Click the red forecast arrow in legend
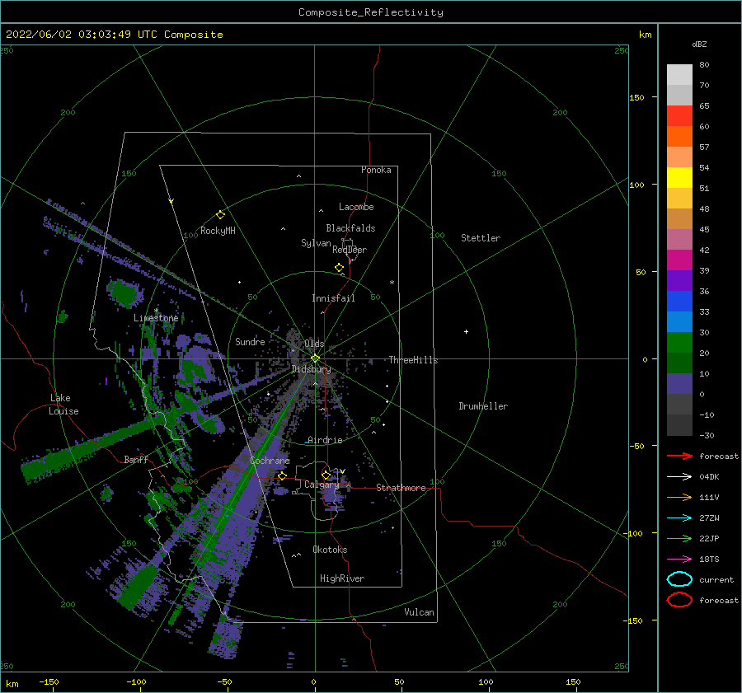 coord(679,456)
